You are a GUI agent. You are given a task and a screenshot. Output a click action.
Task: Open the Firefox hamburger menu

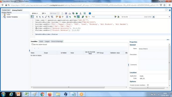click(170, 5)
